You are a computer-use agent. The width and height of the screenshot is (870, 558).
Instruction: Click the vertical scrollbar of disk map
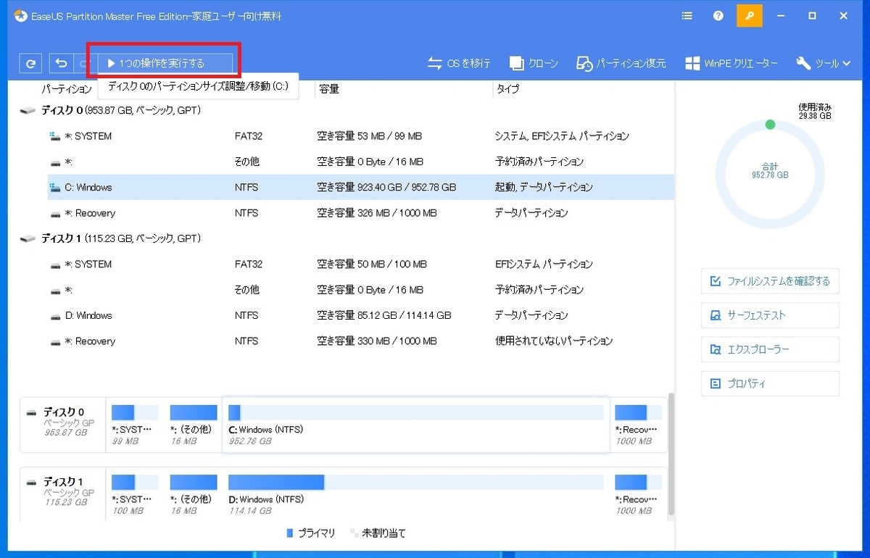[671, 454]
